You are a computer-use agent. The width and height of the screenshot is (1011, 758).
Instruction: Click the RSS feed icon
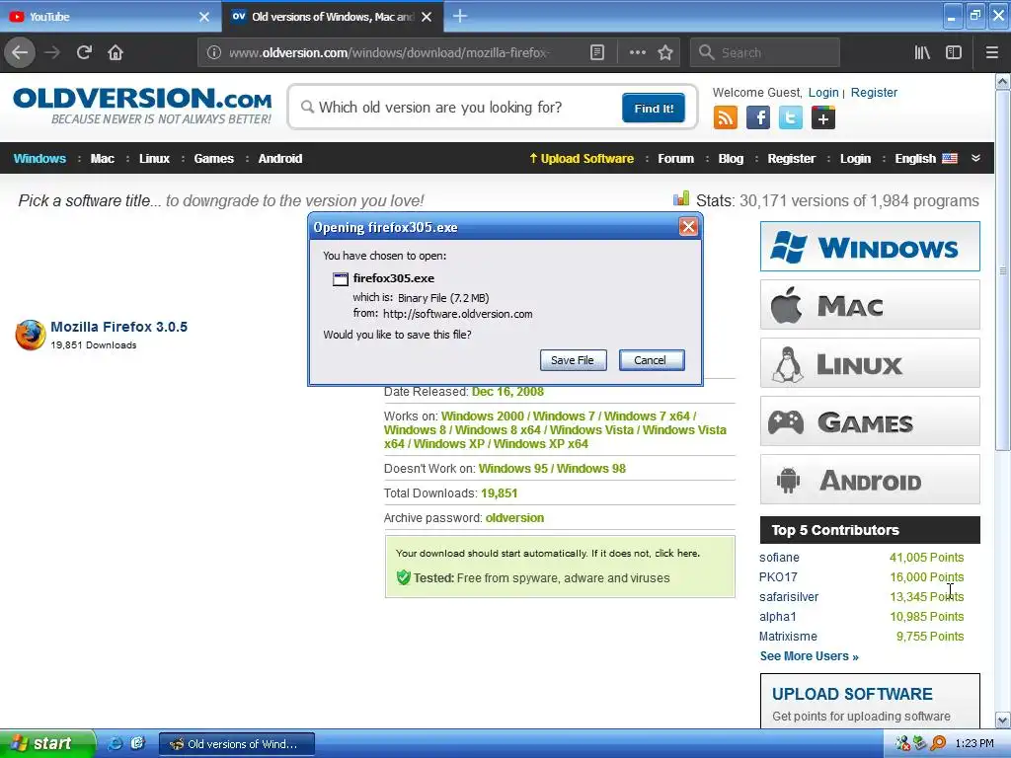(x=726, y=118)
